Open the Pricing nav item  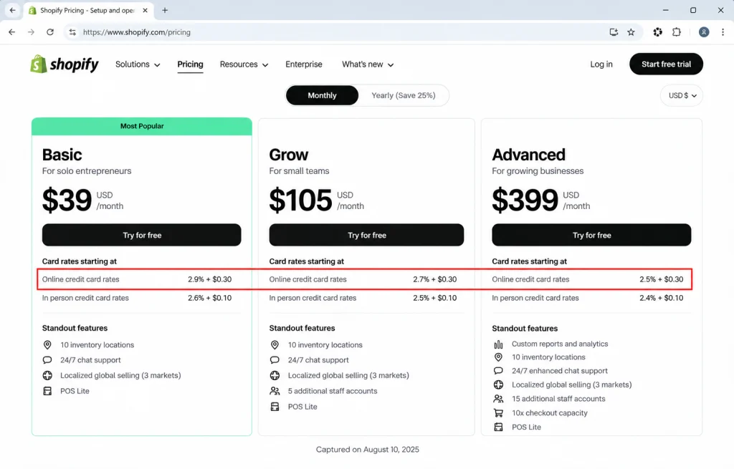pyautogui.click(x=190, y=64)
